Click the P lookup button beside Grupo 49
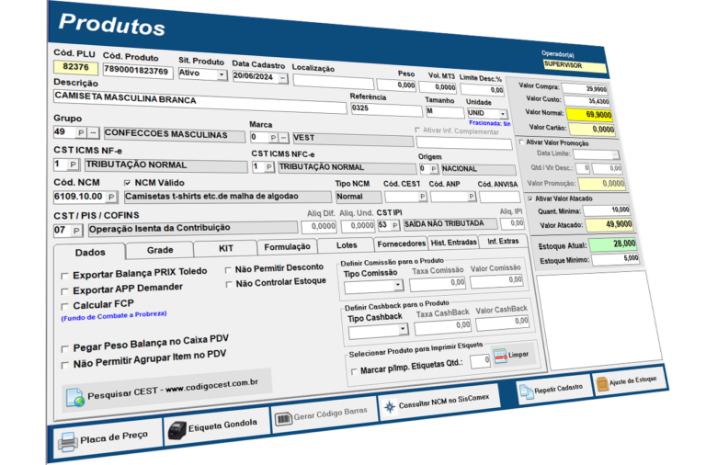Viewport: 706px width, 465px height. click(x=81, y=133)
